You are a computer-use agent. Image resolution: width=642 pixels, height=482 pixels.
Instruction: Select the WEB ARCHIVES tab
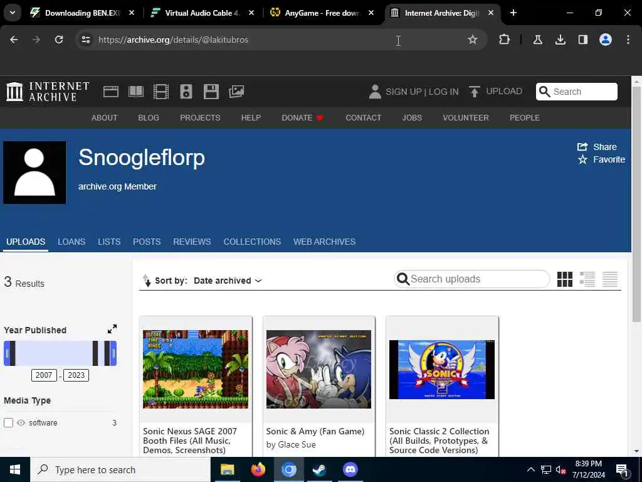click(324, 242)
